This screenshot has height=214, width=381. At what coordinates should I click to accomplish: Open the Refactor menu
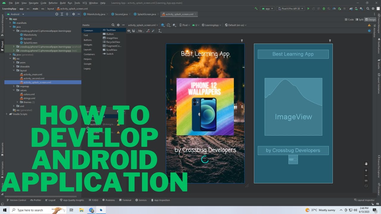[x=53, y=3]
